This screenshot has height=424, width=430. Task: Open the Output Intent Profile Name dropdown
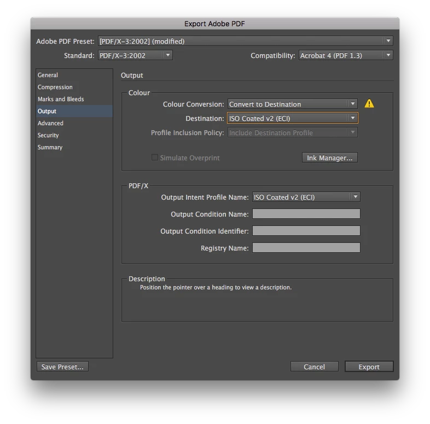(306, 197)
